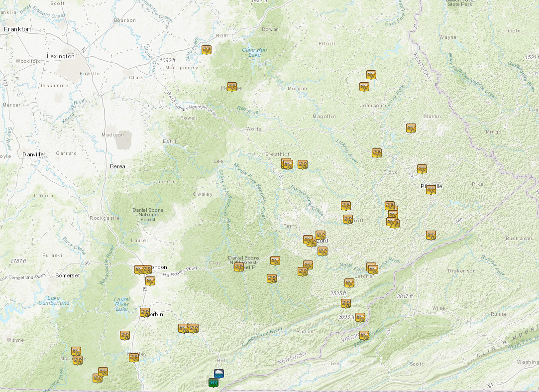Select the Lake Cumberland label

pos(54,300)
